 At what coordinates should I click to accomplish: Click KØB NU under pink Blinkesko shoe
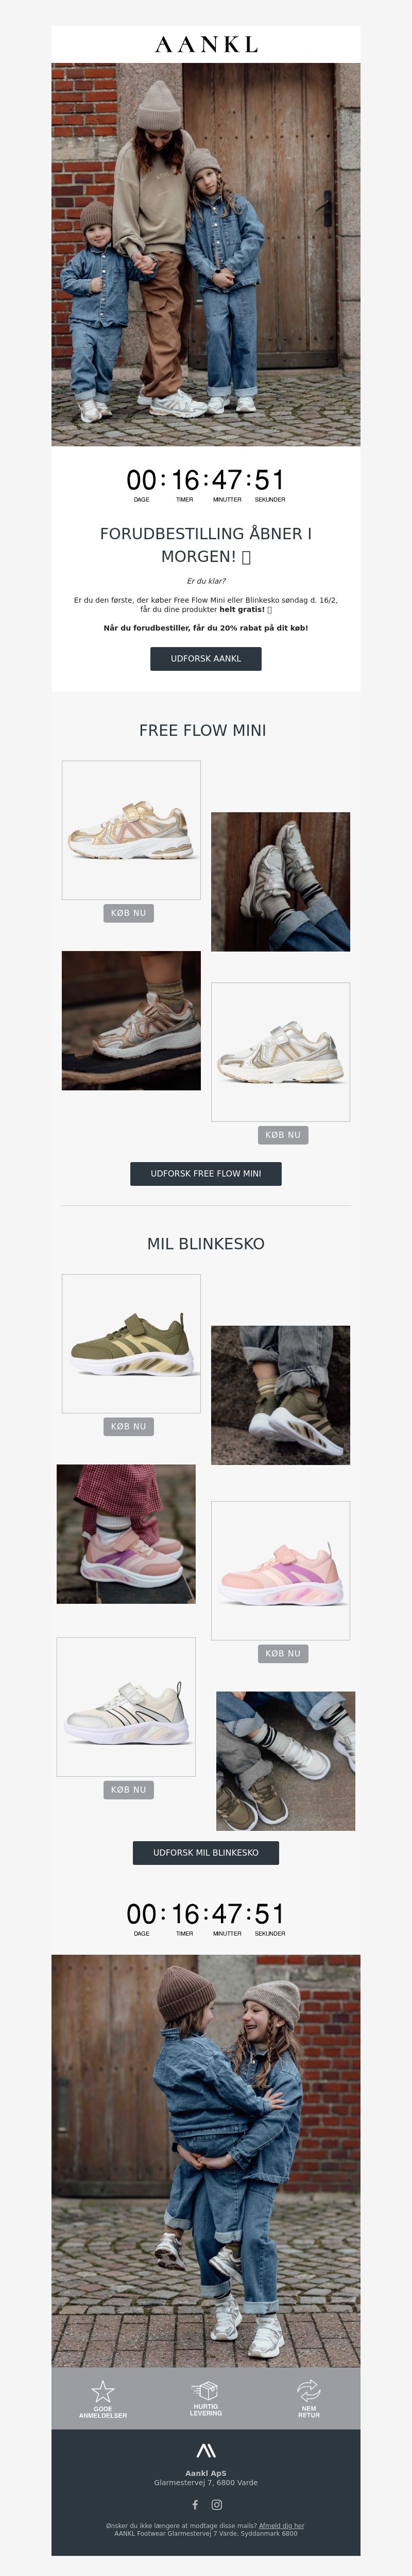pyautogui.click(x=282, y=1653)
